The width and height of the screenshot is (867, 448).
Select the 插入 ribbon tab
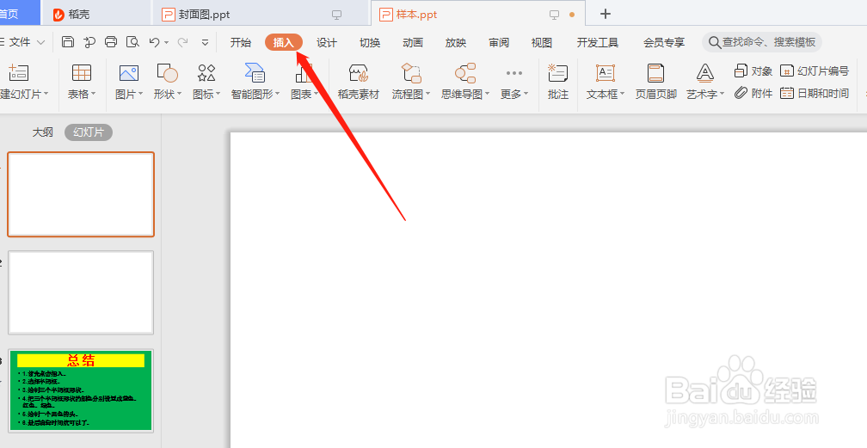click(x=284, y=43)
